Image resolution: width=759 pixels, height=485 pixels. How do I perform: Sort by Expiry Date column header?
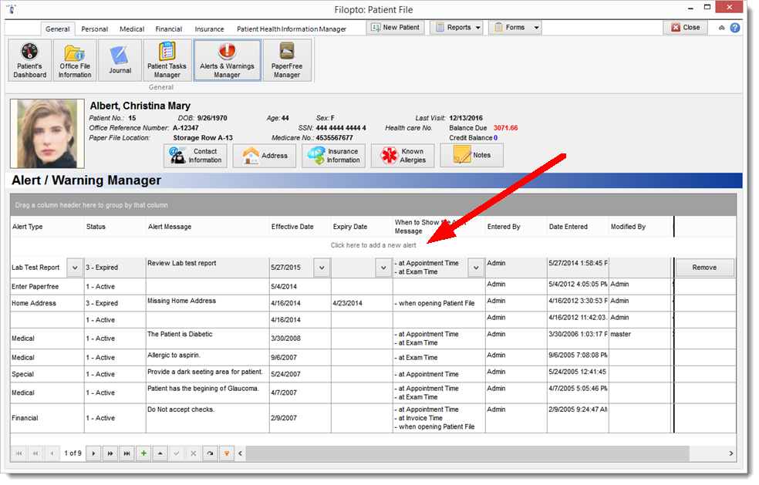pos(362,227)
